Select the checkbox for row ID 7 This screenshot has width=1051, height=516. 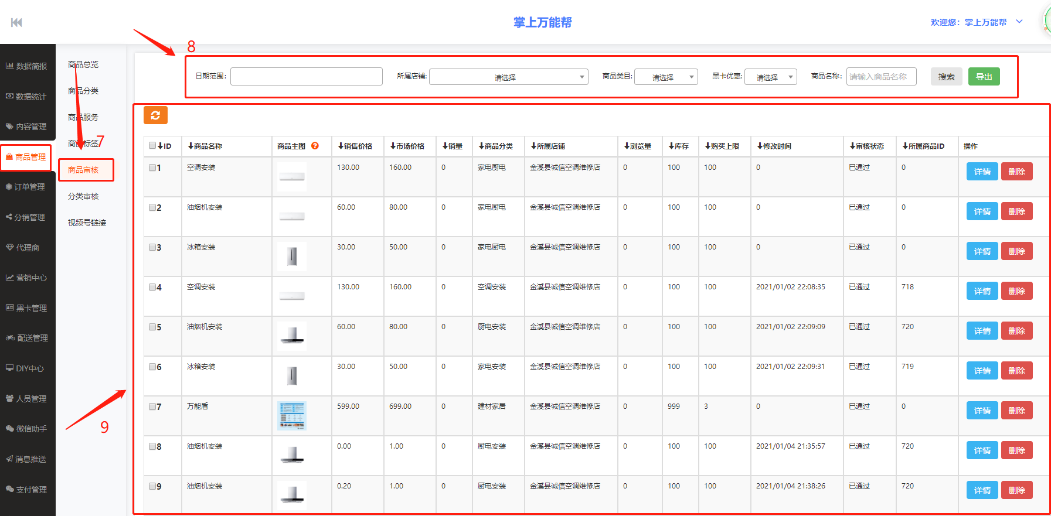pos(152,406)
